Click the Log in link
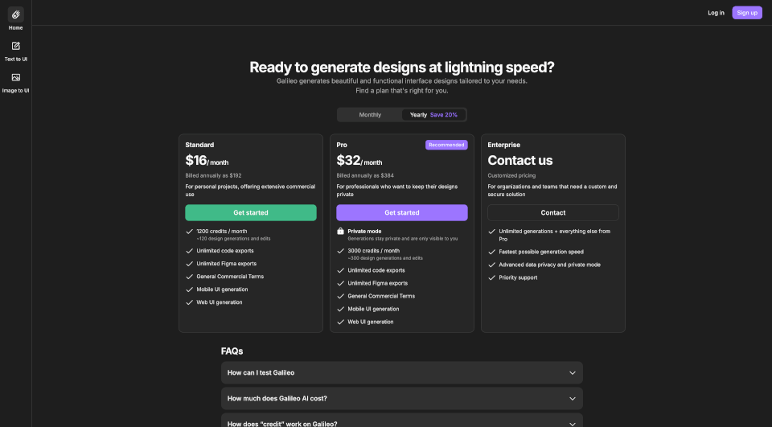 point(716,13)
